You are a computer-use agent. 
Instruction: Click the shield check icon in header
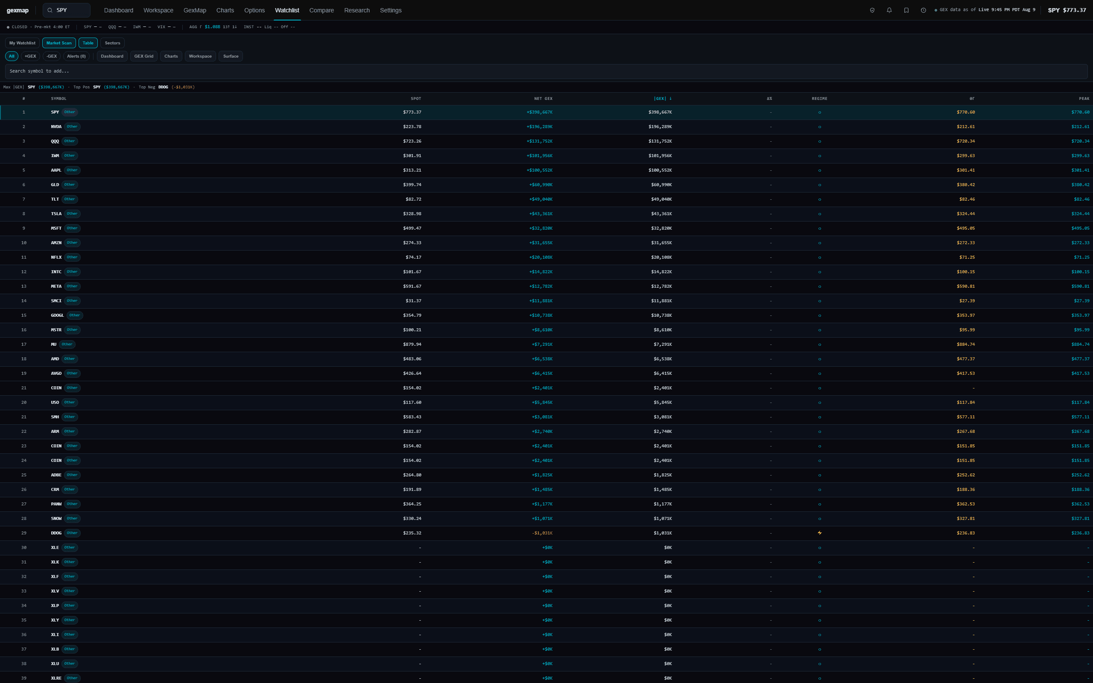872,10
